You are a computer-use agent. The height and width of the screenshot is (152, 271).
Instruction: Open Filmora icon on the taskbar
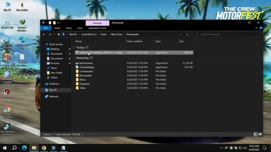pos(54,148)
